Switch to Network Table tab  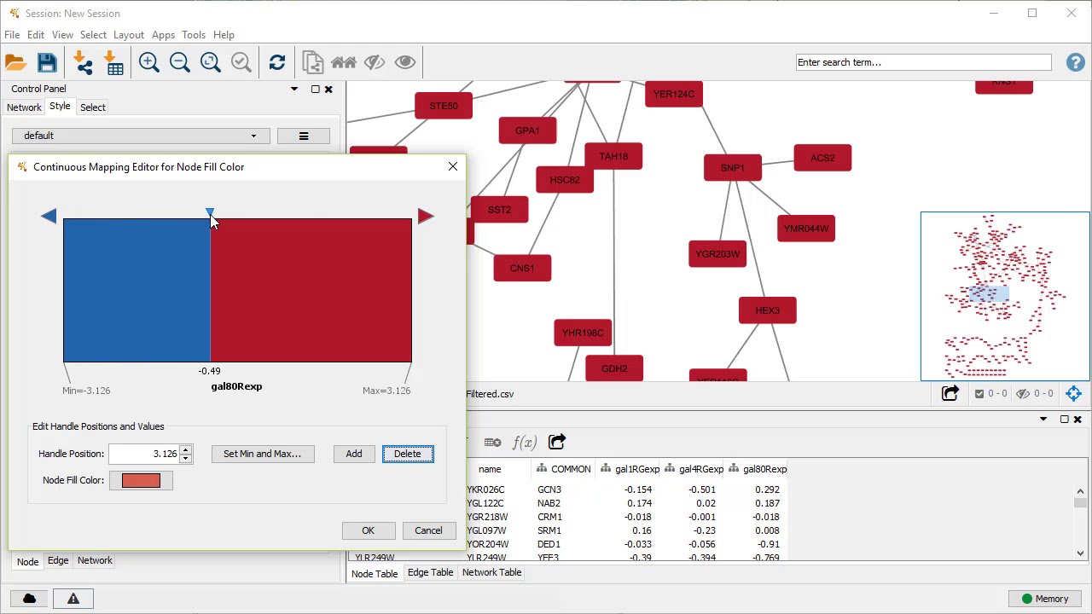pyautogui.click(x=491, y=572)
